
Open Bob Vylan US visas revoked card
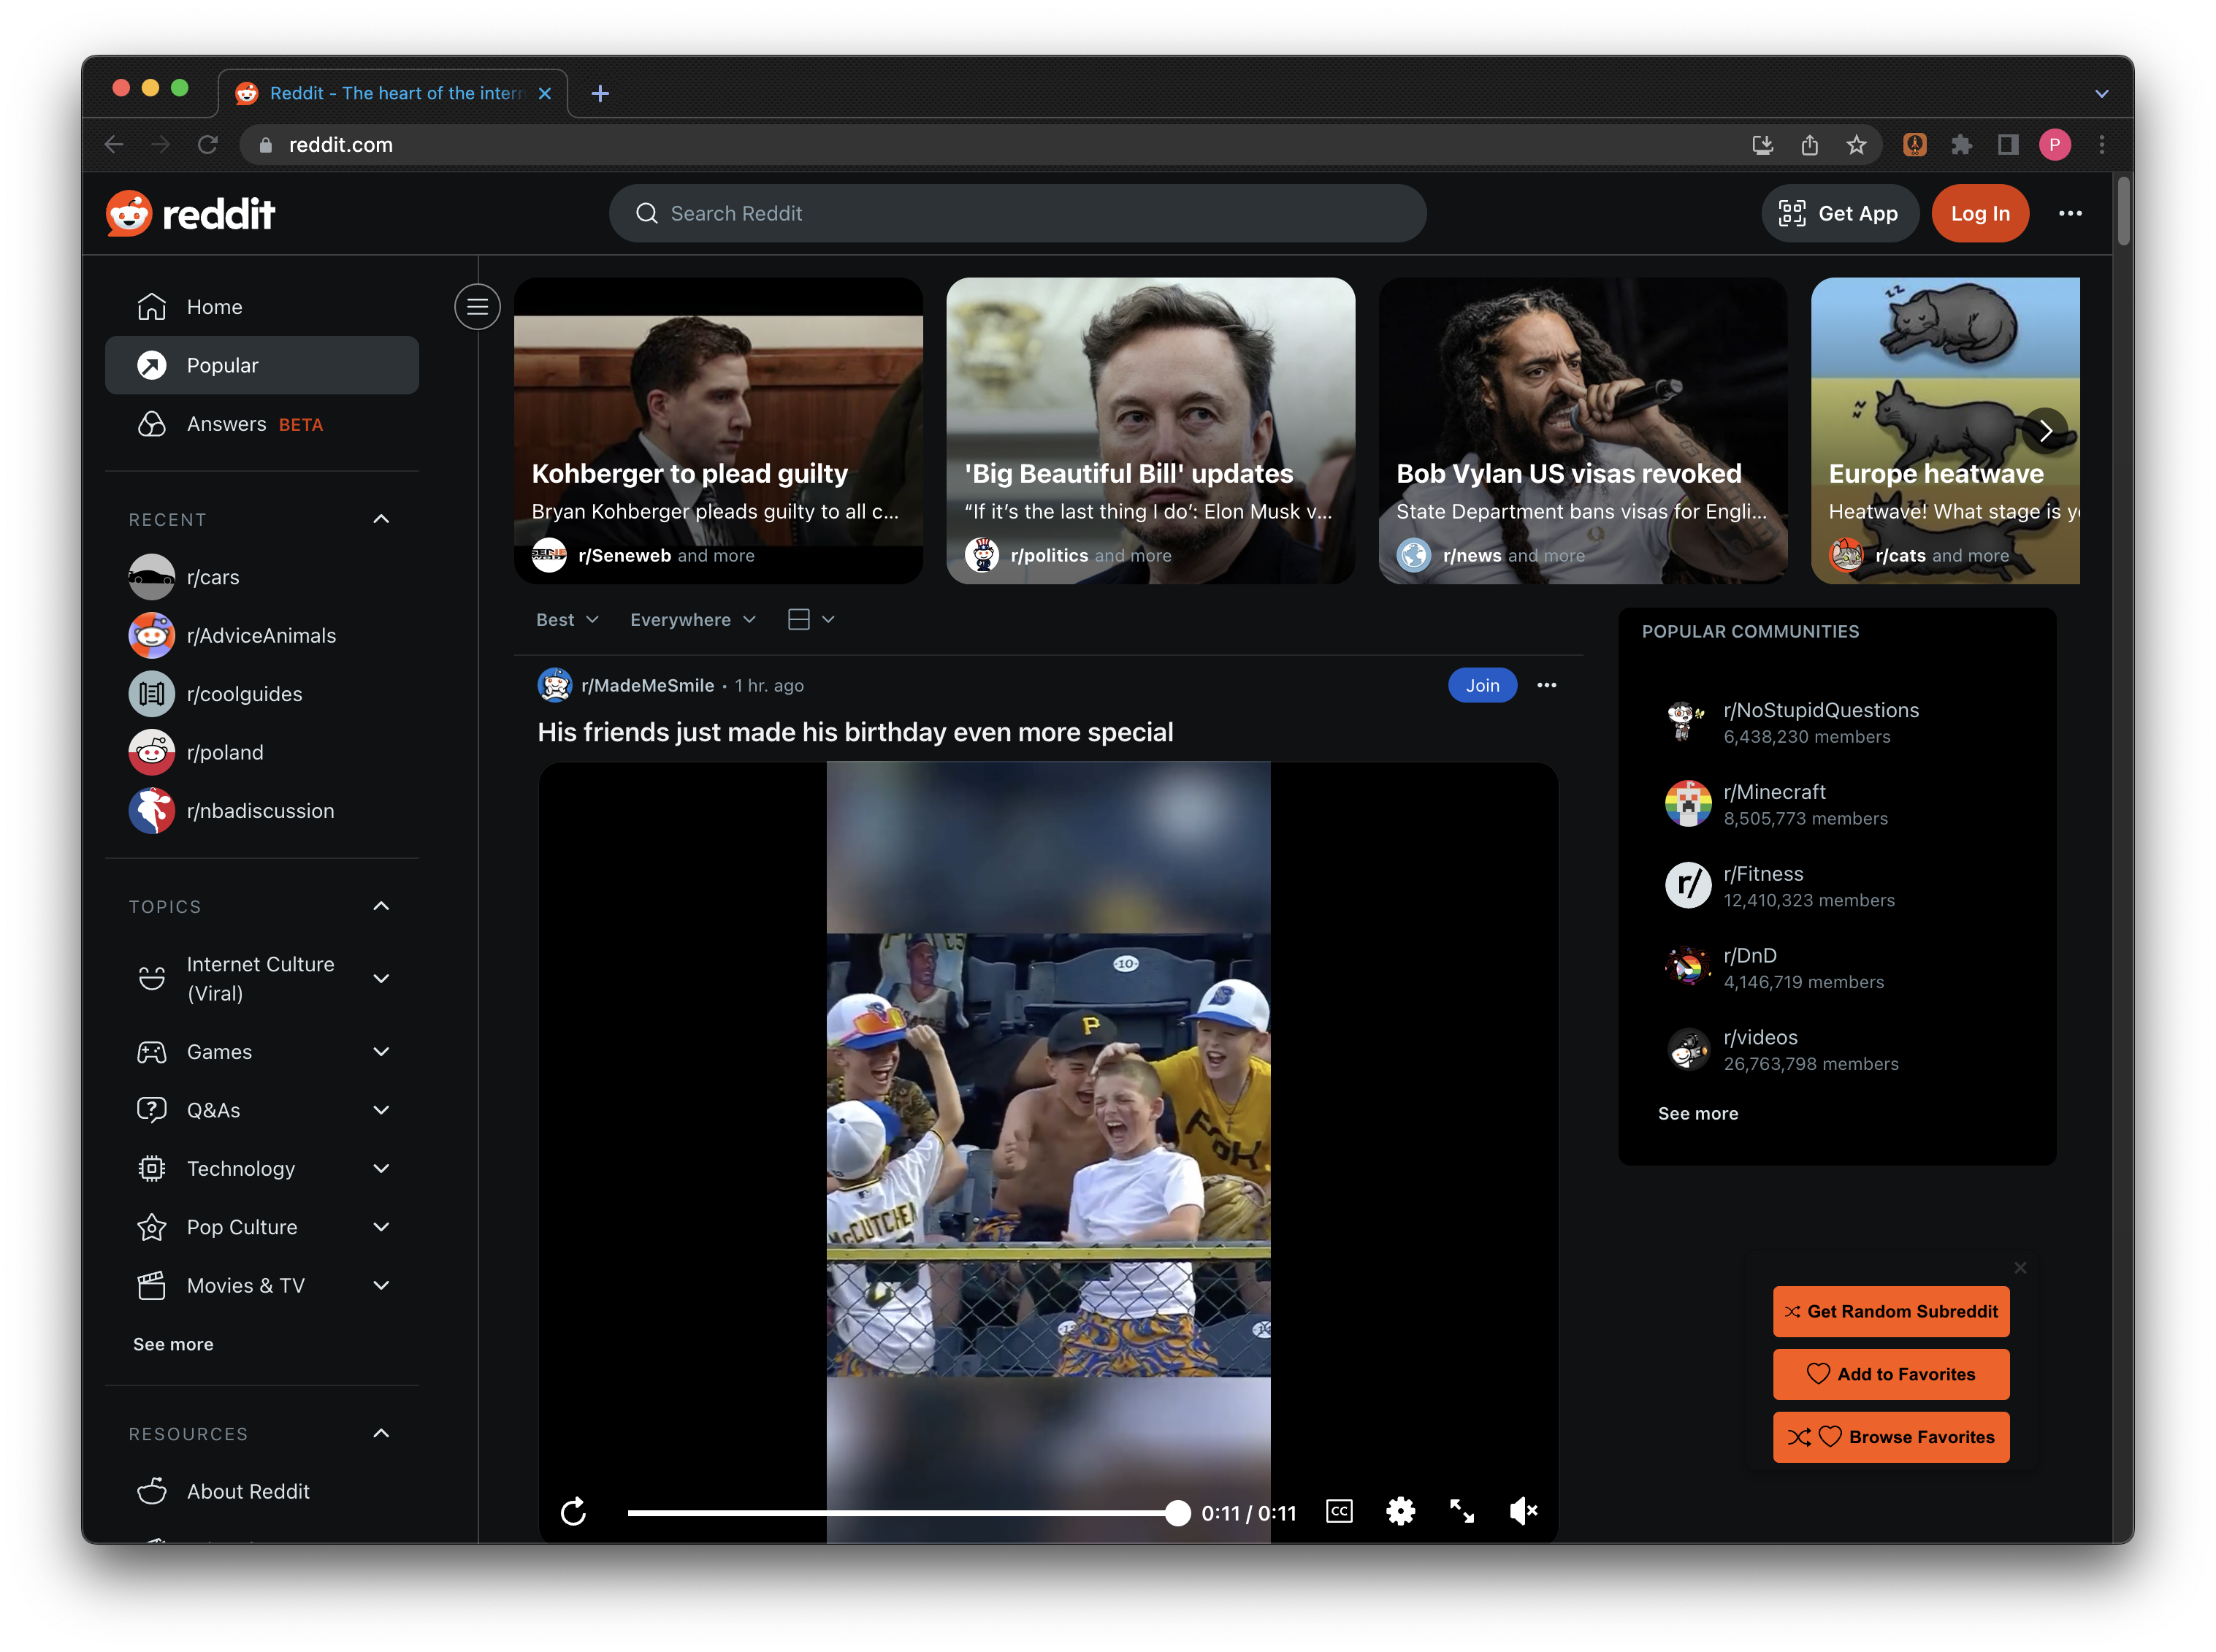[x=1582, y=431]
